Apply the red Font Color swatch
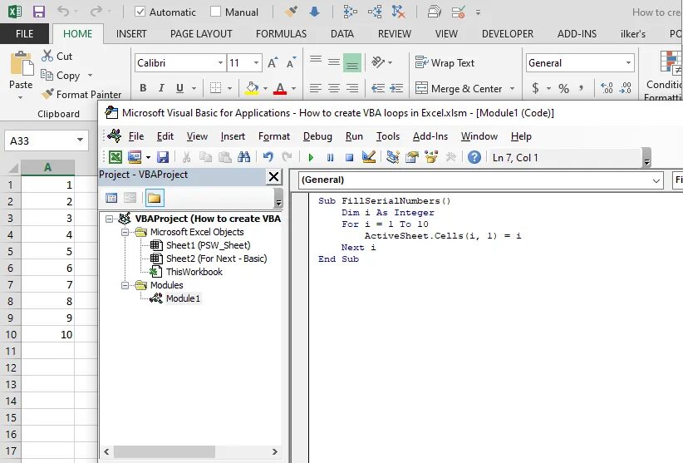This screenshot has width=683, height=463. [x=280, y=88]
